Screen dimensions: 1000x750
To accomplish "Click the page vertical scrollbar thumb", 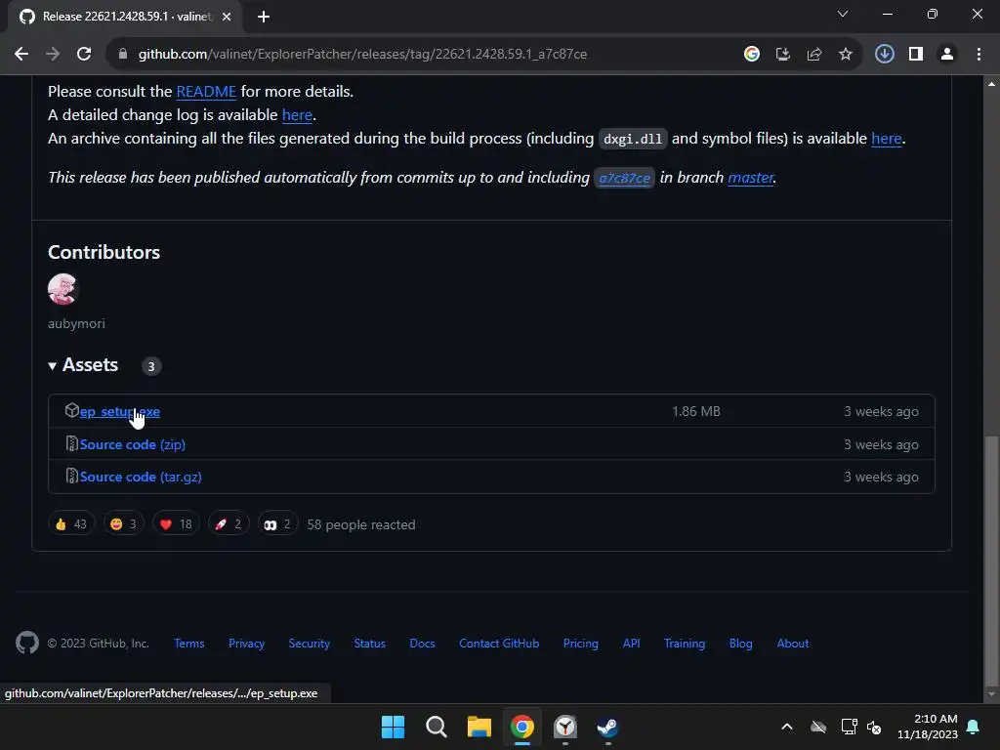I will click(x=991, y=562).
